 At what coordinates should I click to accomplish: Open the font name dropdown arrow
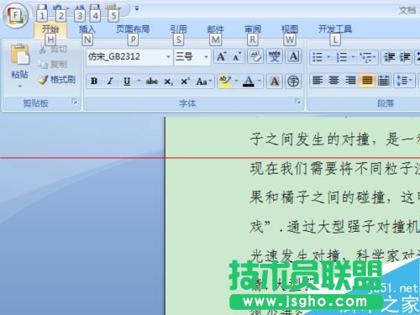pos(168,57)
